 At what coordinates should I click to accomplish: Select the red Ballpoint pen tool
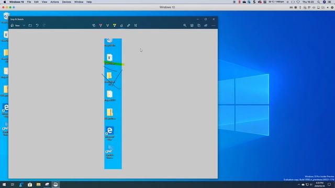coord(100,26)
